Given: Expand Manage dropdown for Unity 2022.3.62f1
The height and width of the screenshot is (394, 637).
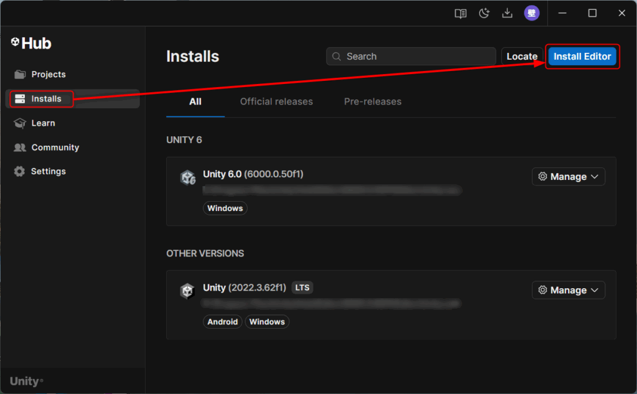Looking at the screenshot, I should click(x=569, y=290).
